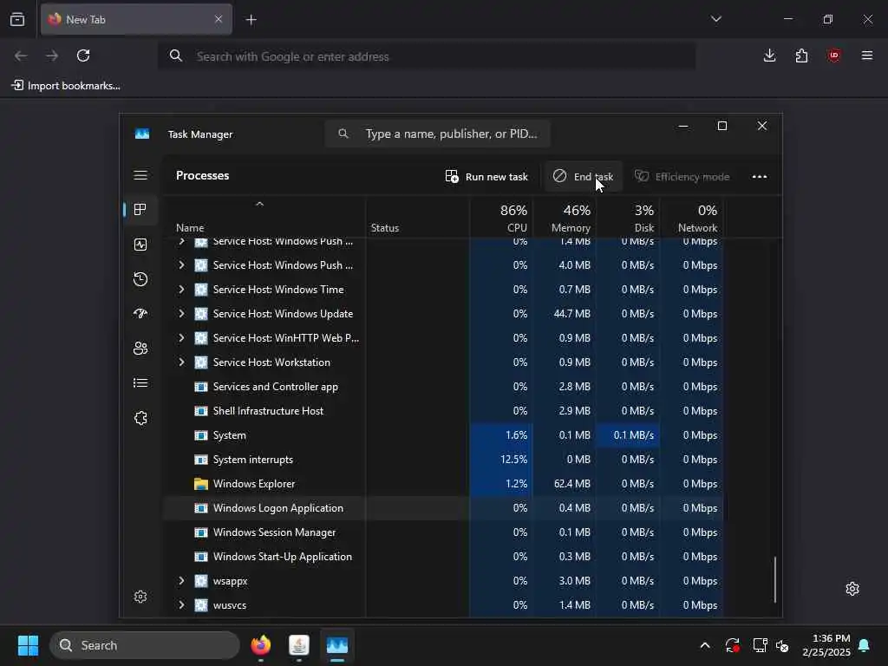Open Details page in sidebar

140,382
